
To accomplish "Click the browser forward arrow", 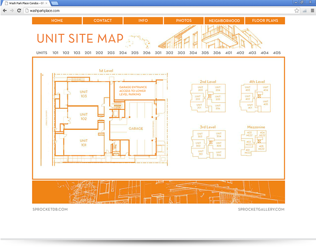I will [12, 11].
